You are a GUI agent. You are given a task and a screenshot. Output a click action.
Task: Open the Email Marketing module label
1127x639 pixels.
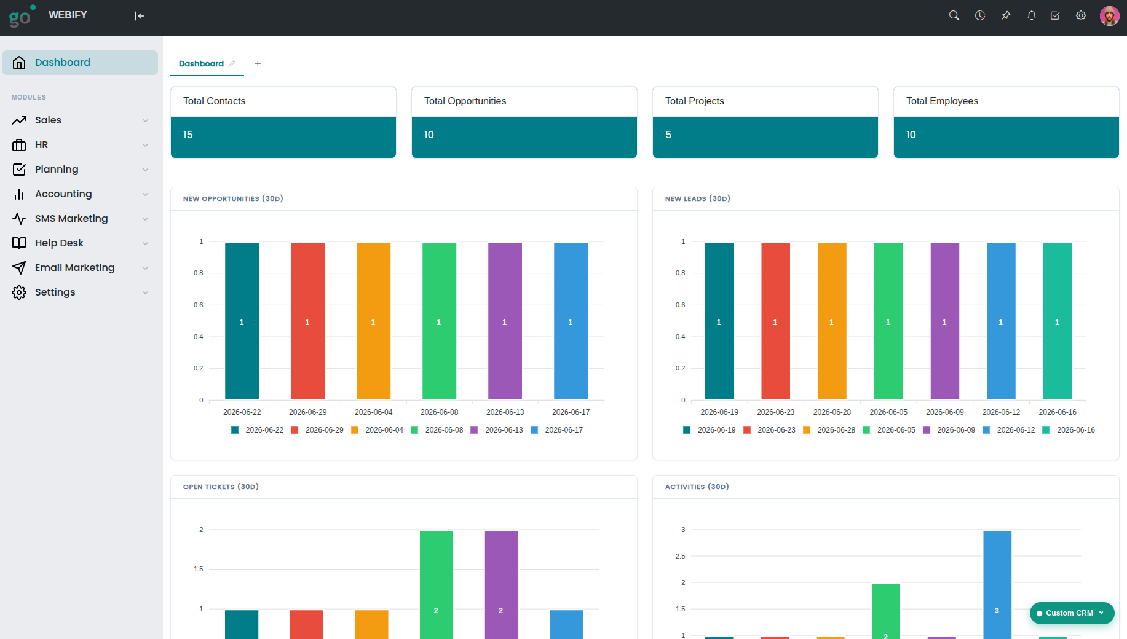coord(74,268)
